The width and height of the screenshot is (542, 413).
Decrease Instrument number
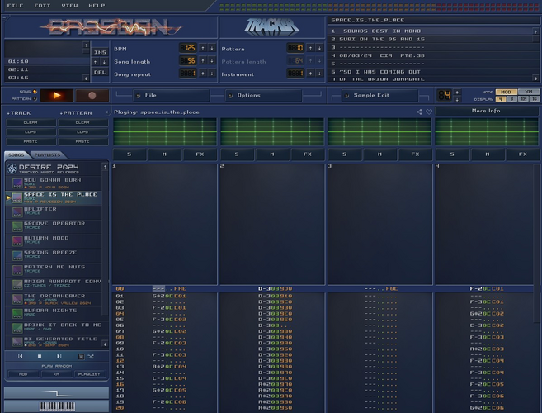point(319,74)
